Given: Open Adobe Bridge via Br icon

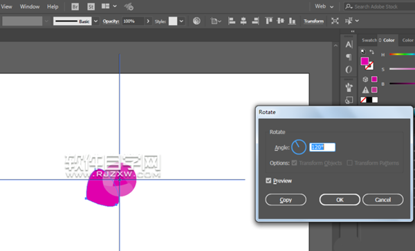Looking at the screenshot, I should click(x=75, y=7).
